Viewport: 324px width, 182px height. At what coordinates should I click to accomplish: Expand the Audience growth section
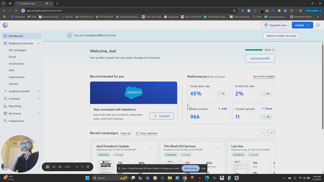(38, 91)
